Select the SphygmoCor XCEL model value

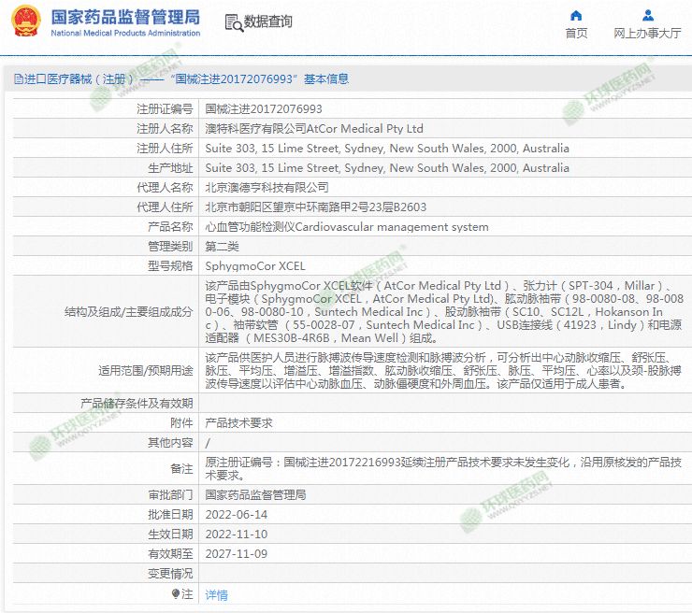[x=254, y=266]
